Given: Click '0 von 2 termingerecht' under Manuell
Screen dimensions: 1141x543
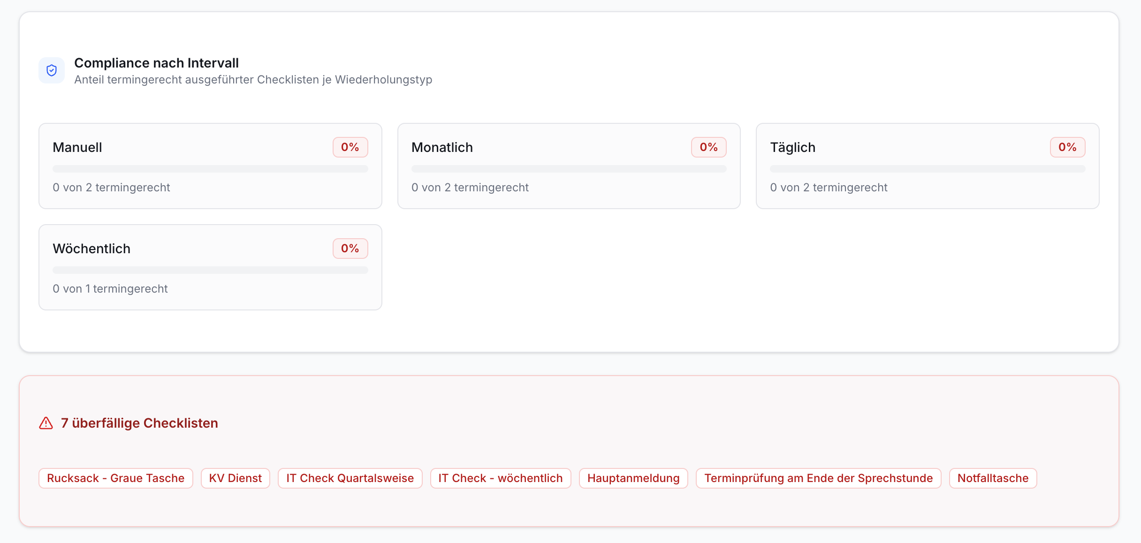Looking at the screenshot, I should (111, 188).
